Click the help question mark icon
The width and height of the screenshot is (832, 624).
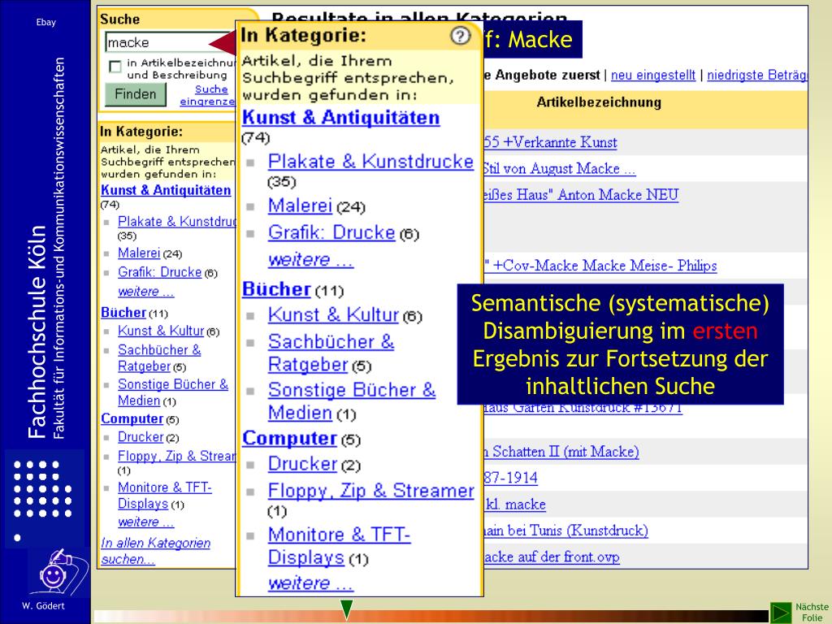click(460, 36)
